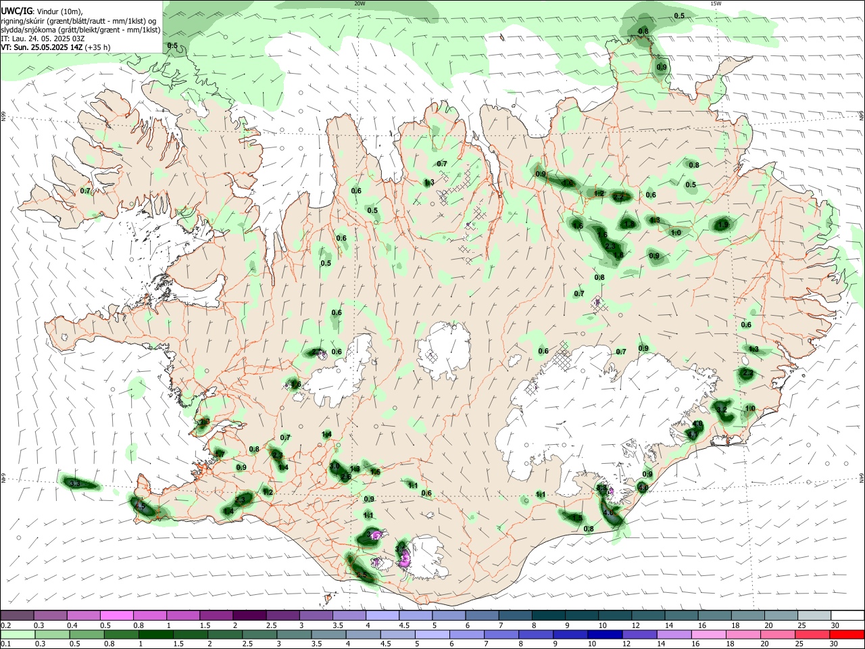Select the IT: Lau. 24. 05. 2025 03Z line

(x=43, y=39)
